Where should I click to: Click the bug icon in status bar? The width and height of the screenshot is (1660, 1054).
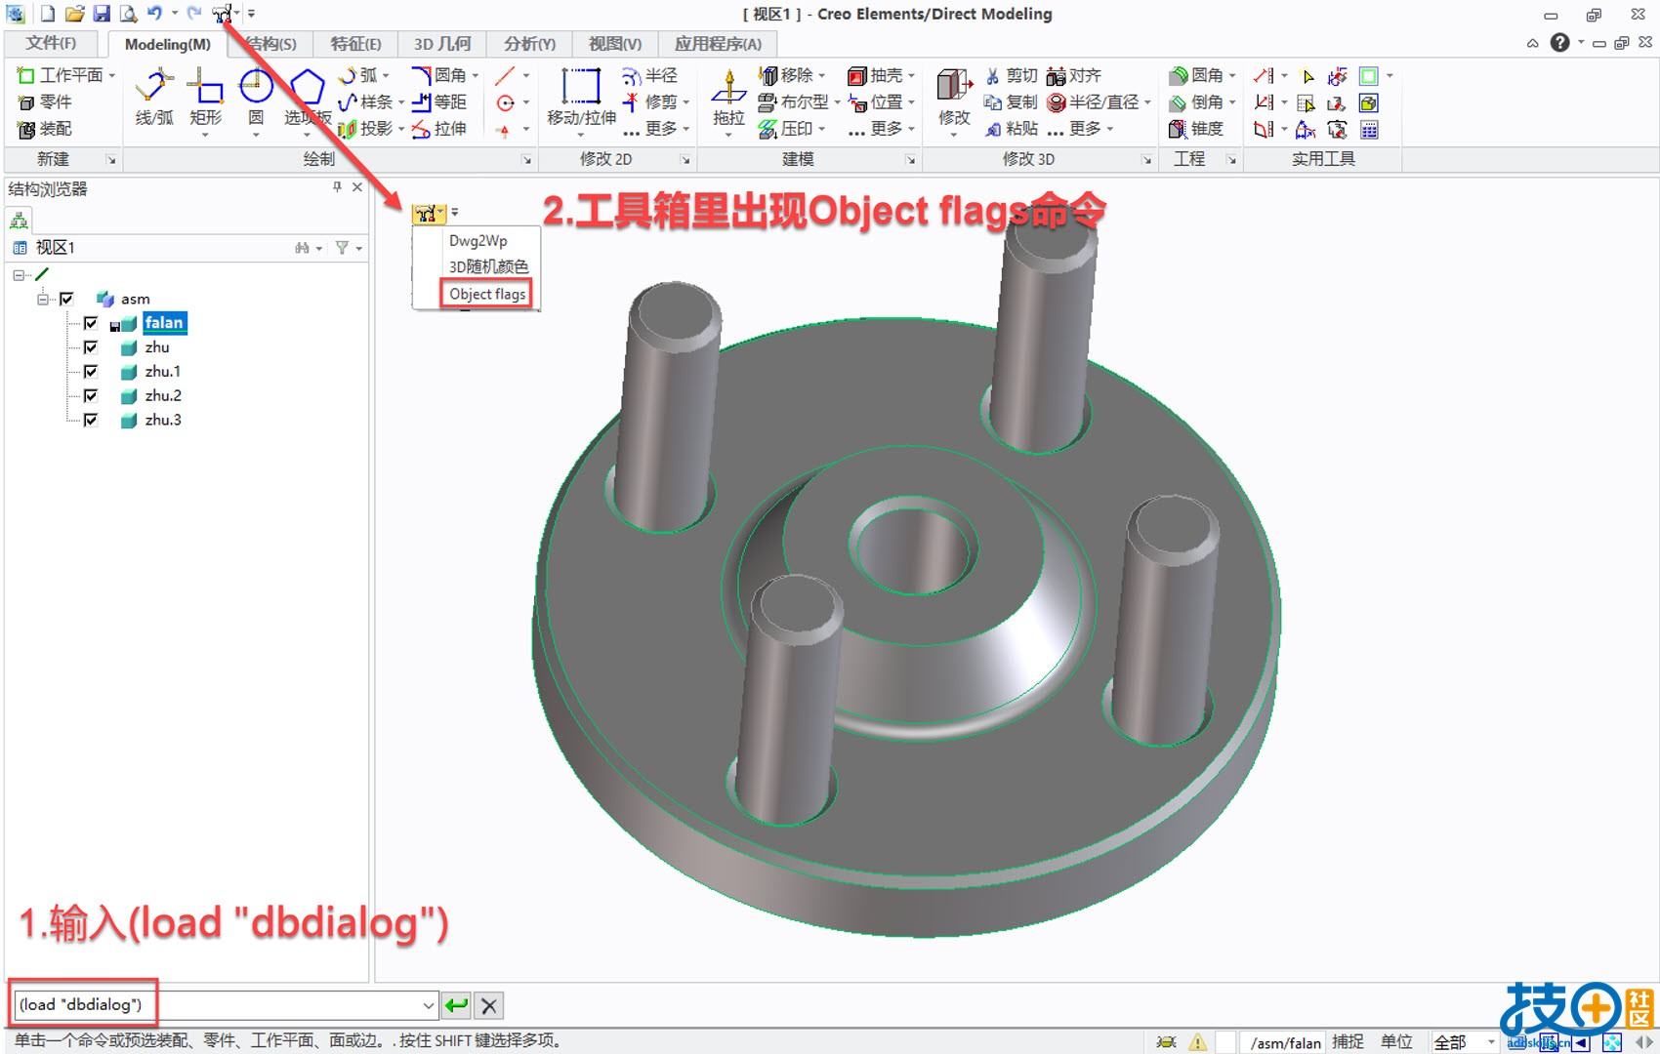(x=1166, y=1042)
